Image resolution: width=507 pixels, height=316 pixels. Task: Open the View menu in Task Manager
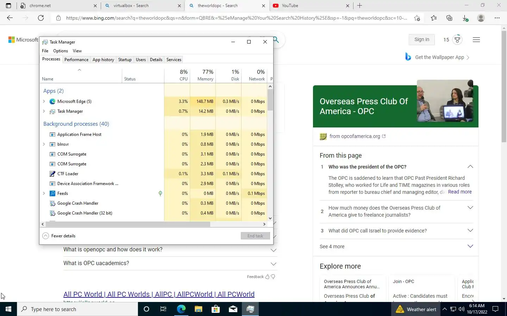[77, 51]
